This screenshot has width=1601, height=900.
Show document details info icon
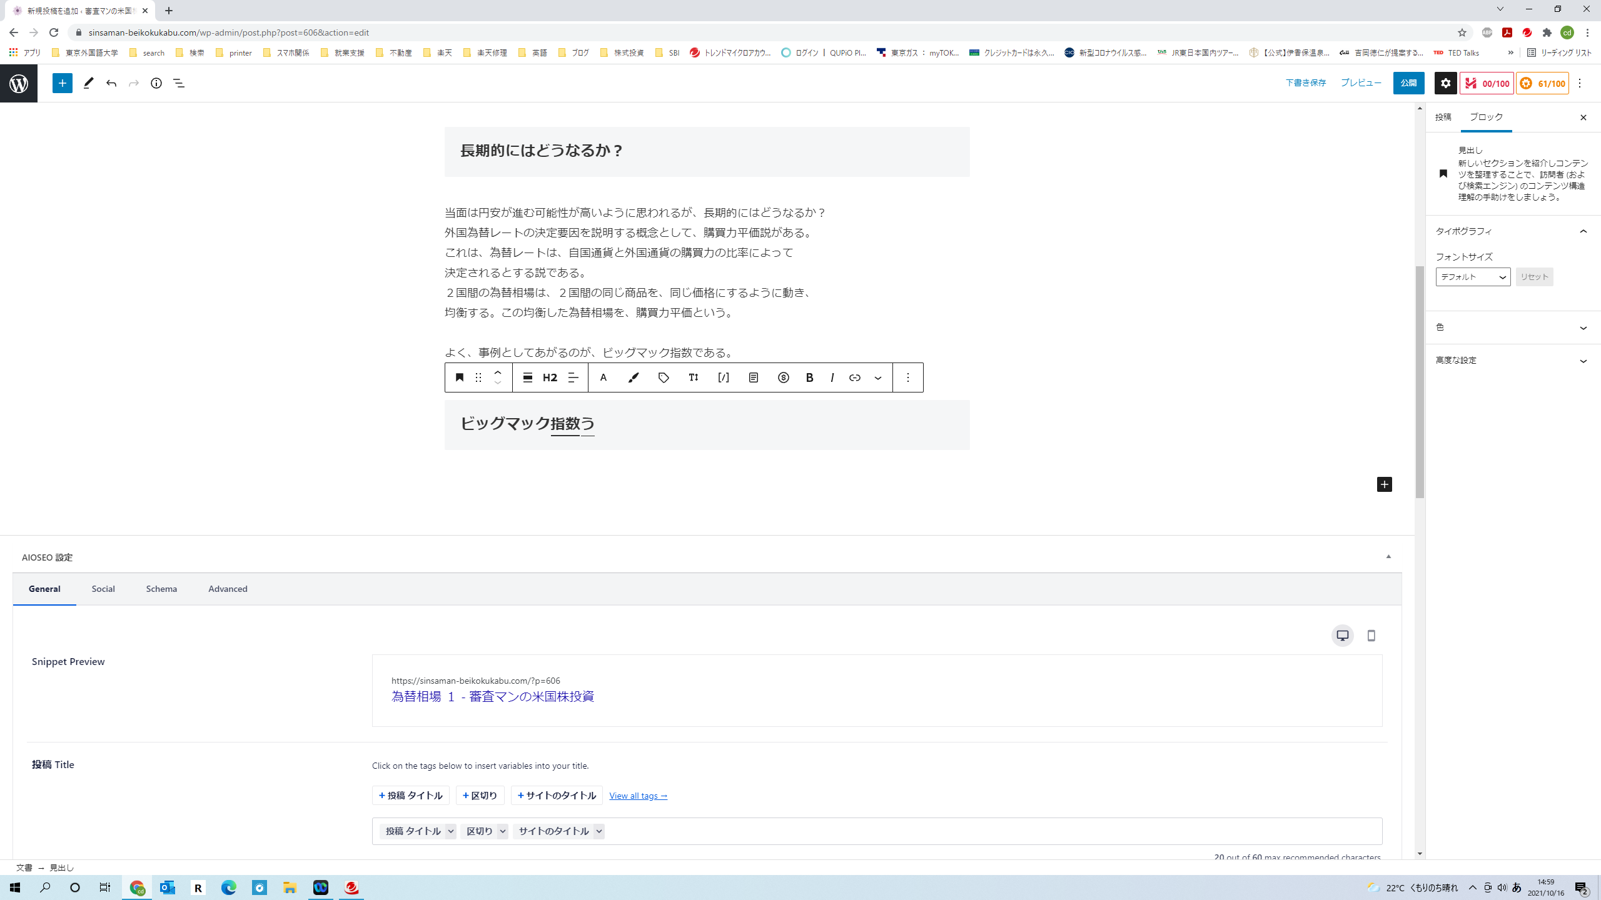tap(156, 83)
